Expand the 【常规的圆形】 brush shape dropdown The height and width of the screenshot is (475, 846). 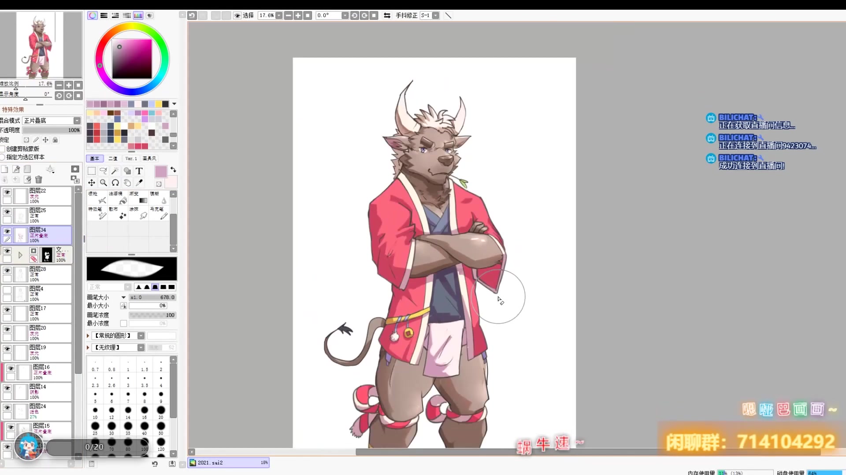(x=141, y=336)
